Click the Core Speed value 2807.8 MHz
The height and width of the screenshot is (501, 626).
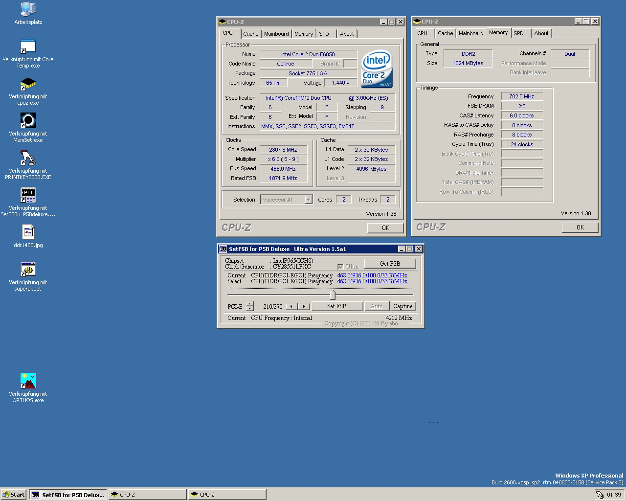[x=283, y=150]
